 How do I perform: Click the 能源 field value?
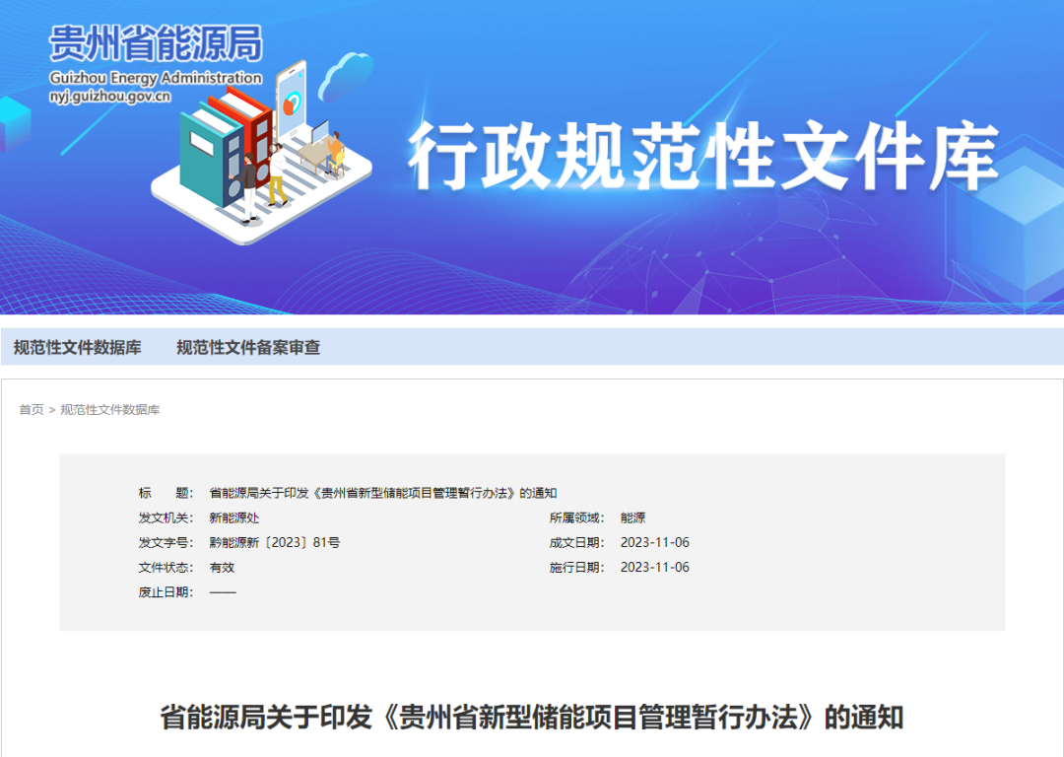pyautogui.click(x=632, y=518)
